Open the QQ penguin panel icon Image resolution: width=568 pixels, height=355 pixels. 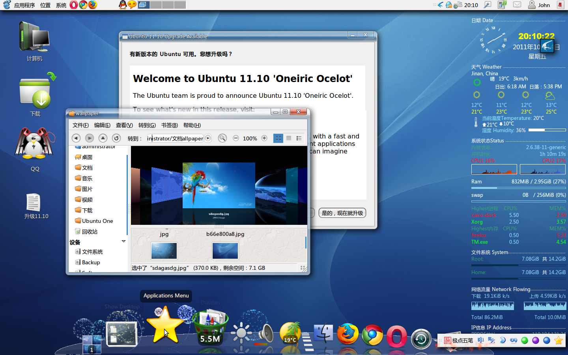(x=123, y=5)
